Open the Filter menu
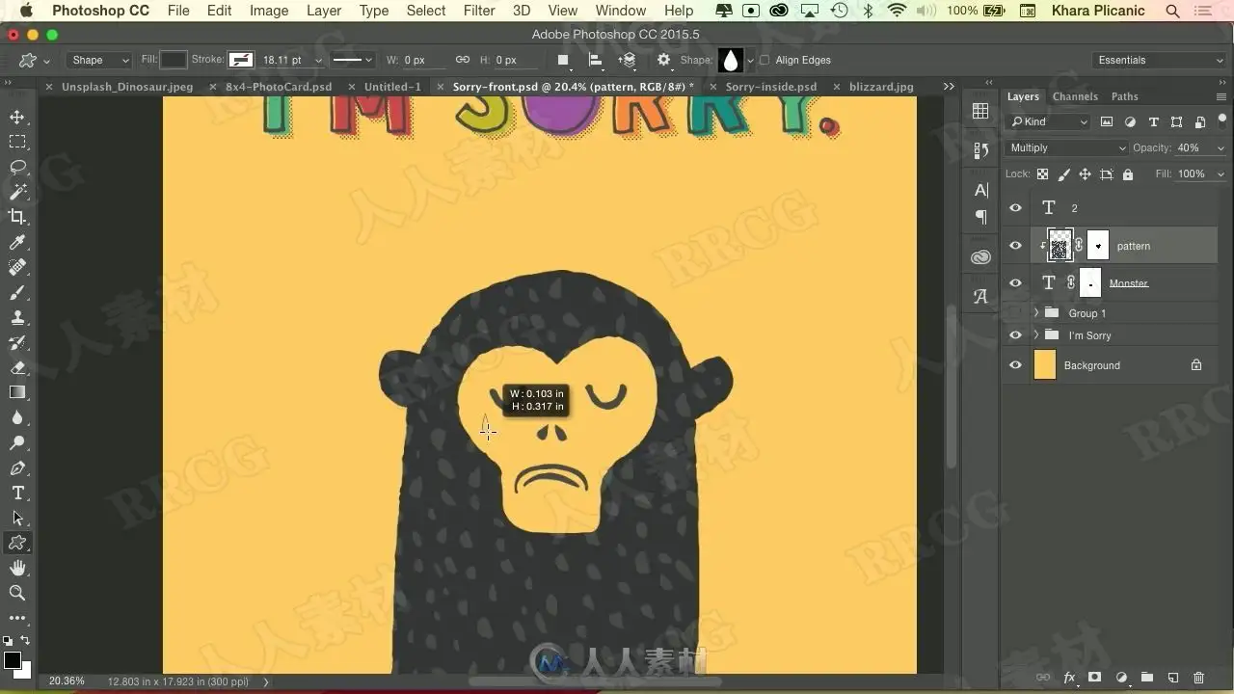The image size is (1234, 694). pos(479,11)
